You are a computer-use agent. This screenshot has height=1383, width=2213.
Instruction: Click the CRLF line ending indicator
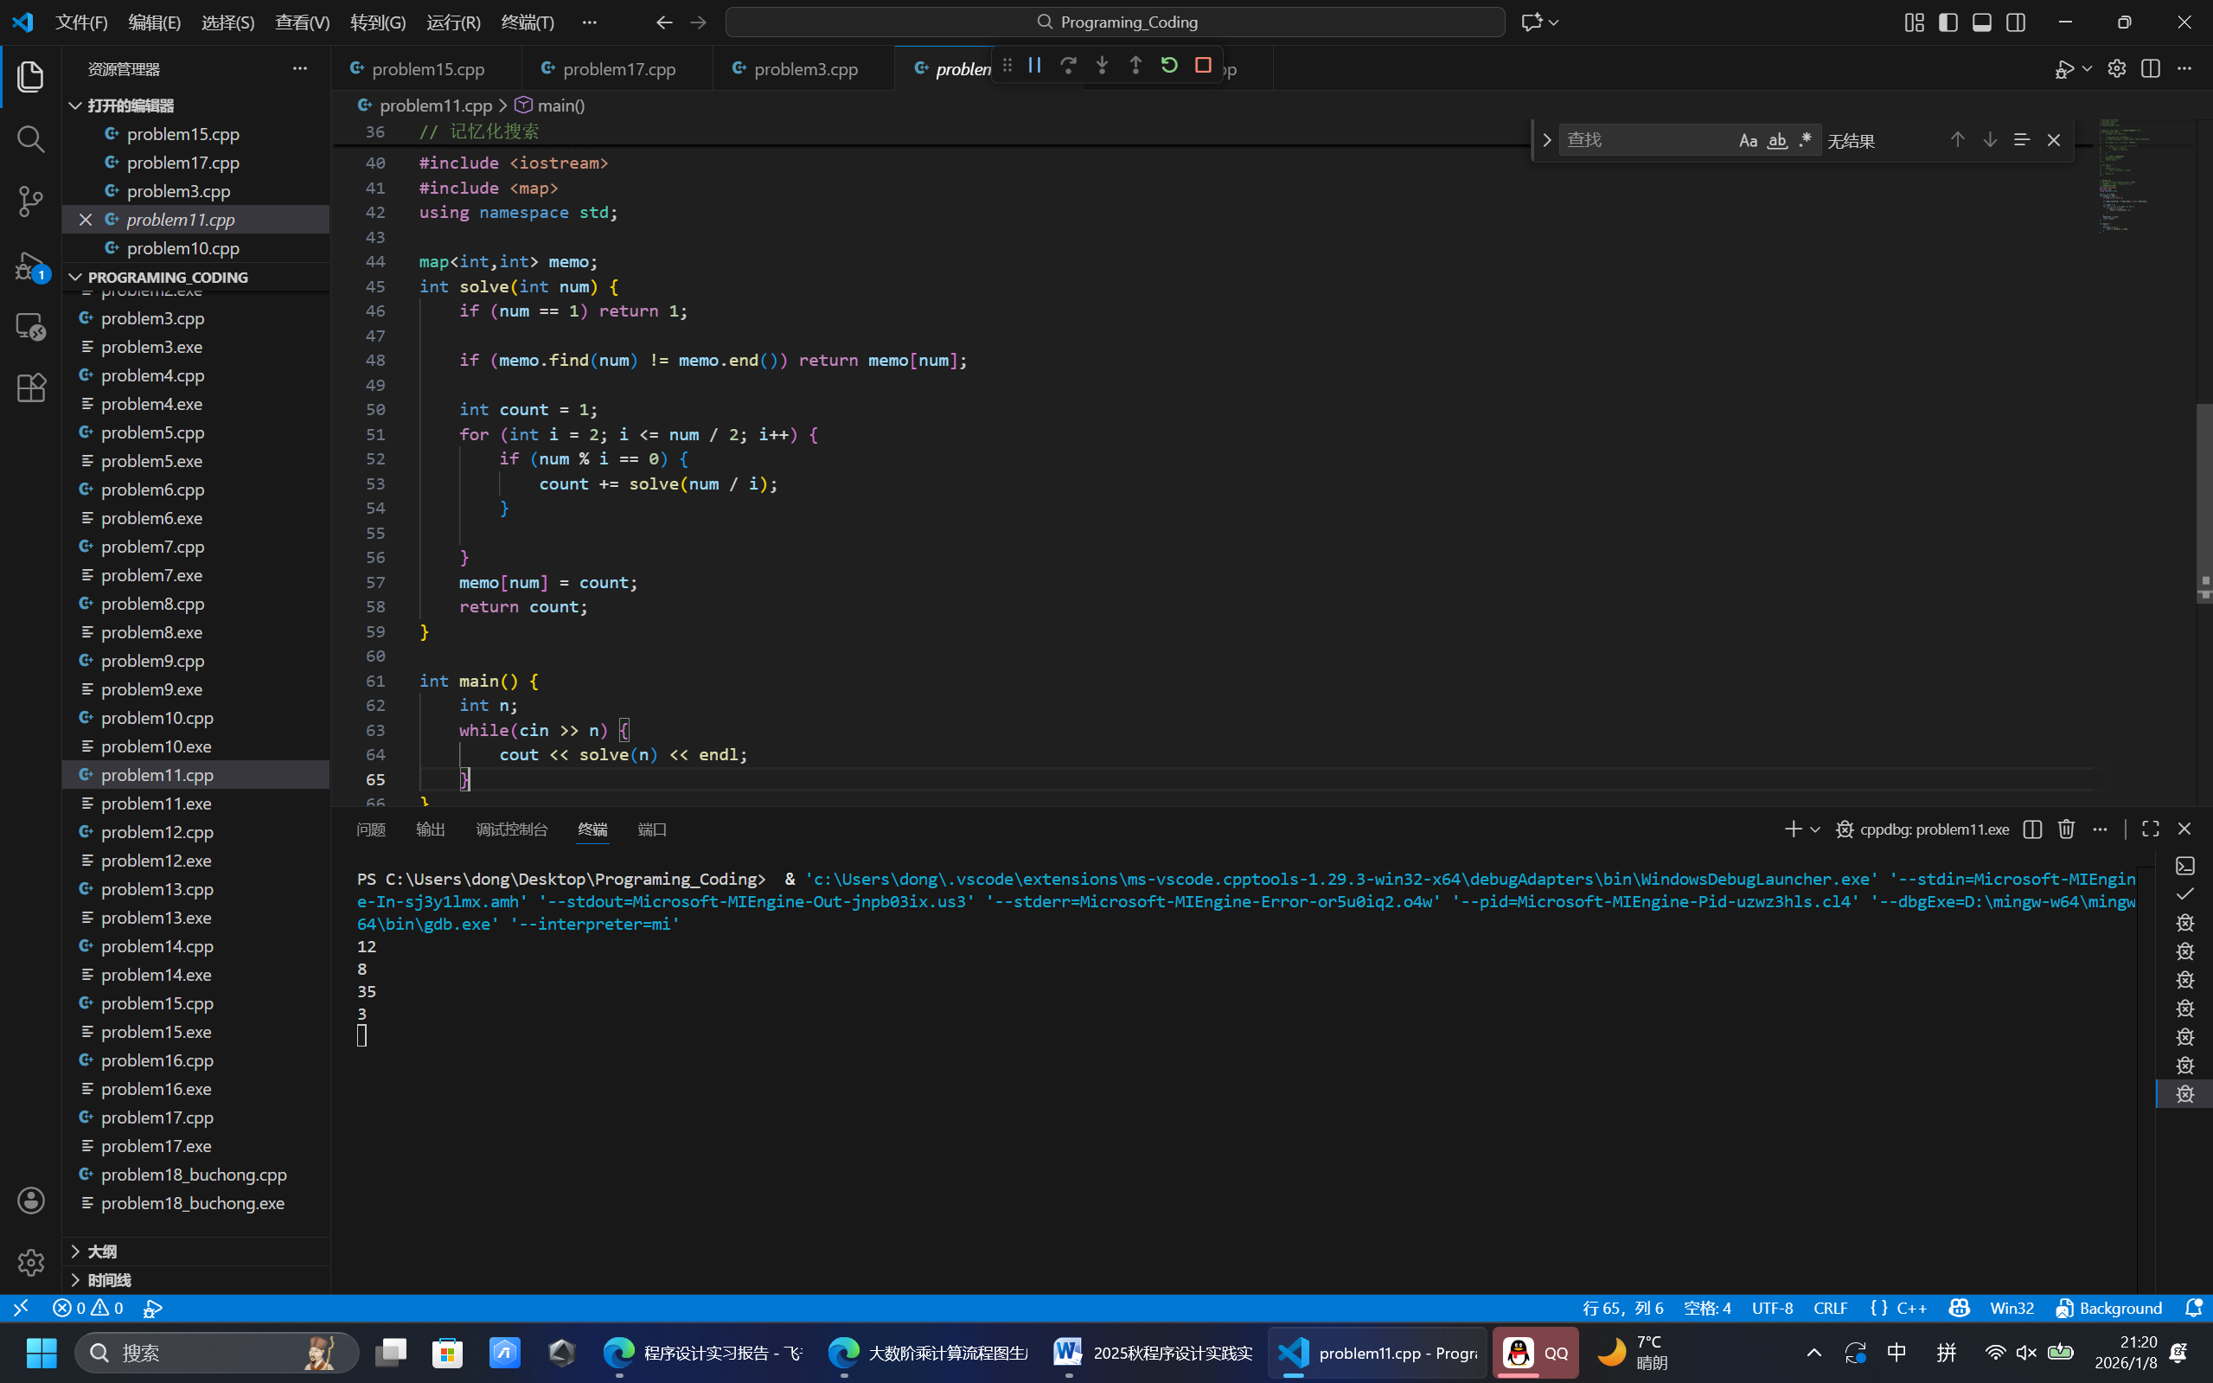coord(1831,1308)
